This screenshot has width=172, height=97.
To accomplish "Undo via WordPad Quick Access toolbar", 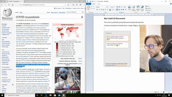I will [92, 1].
